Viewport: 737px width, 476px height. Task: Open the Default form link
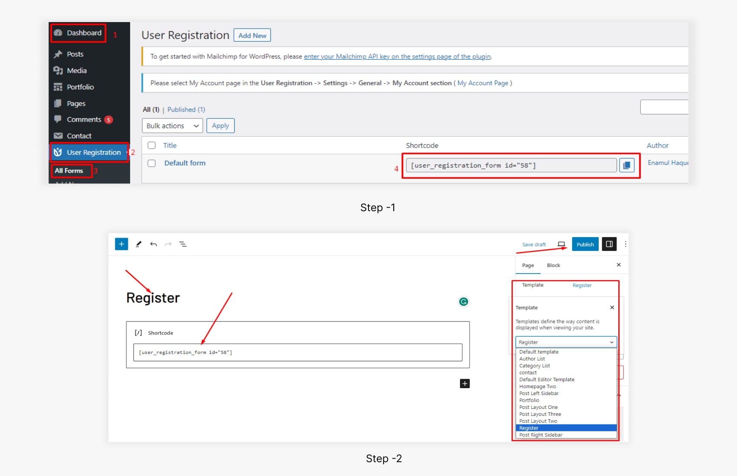click(185, 163)
